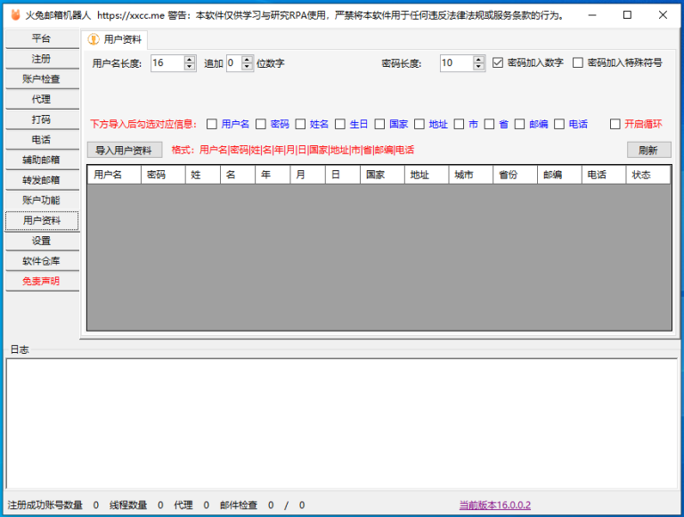The image size is (684, 517).
Task: Enable the 国家 checkbox
Action: pyautogui.click(x=379, y=124)
